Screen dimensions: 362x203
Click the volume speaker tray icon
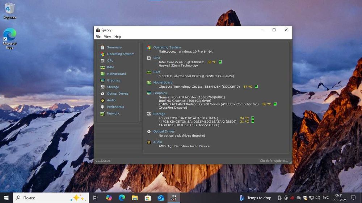click(x=318, y=198)
